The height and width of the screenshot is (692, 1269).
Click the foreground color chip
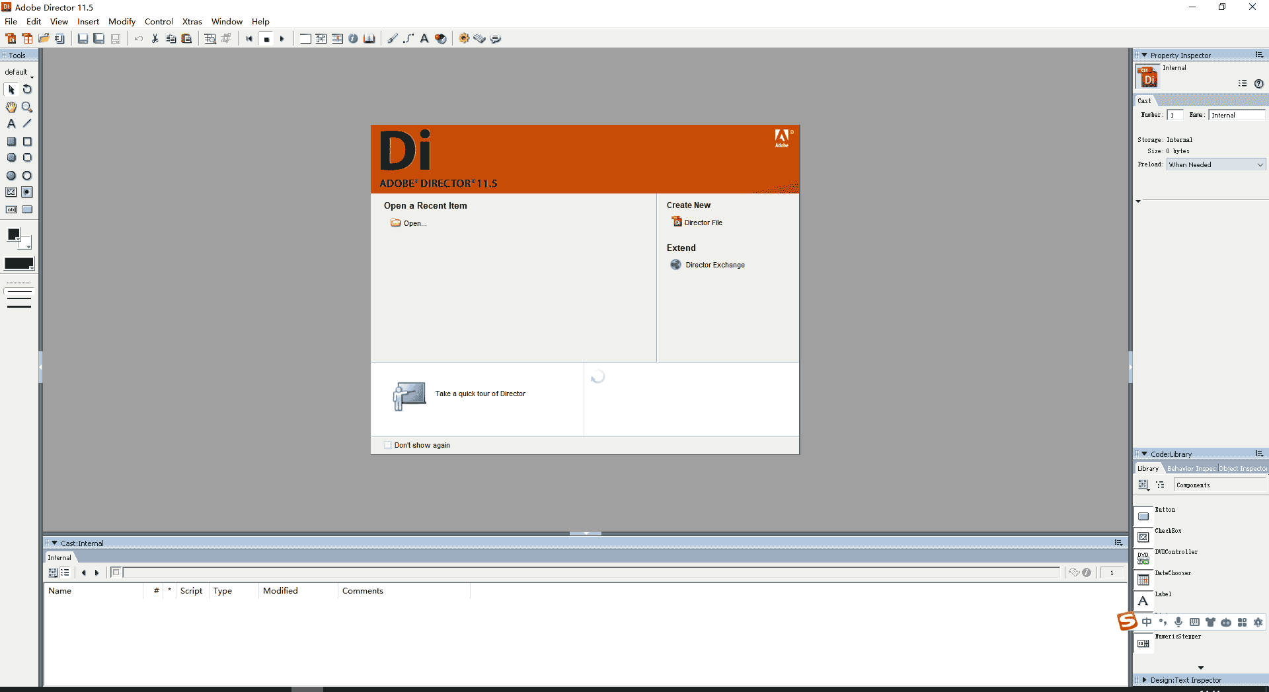click(x=13, y=234)
